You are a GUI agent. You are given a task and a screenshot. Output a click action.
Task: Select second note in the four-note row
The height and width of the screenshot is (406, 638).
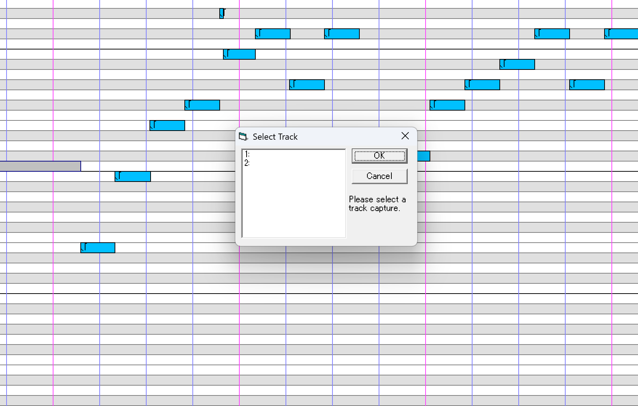tap(342, 34)
